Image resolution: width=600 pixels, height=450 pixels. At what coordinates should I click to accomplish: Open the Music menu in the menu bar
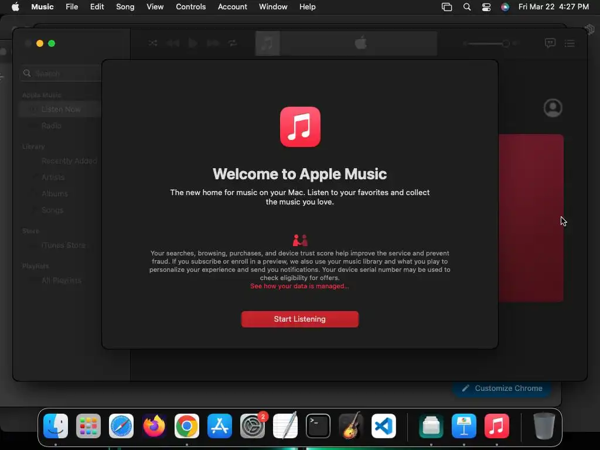tap(42, 7)
